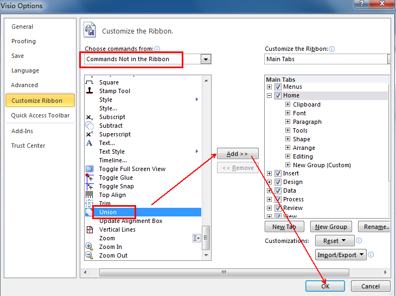Click the Top Align icon
The width and height of the screenshot is (396, 296).
pos(90,195)
